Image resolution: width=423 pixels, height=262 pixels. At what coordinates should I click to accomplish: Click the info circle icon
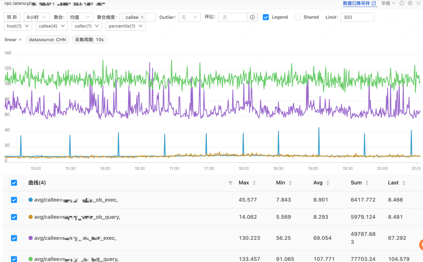tap(402, 3)
